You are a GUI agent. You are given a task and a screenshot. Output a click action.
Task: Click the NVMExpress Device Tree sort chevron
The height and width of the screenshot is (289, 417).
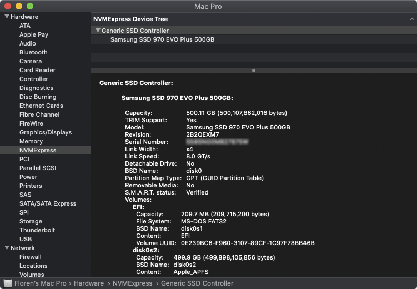412,19
